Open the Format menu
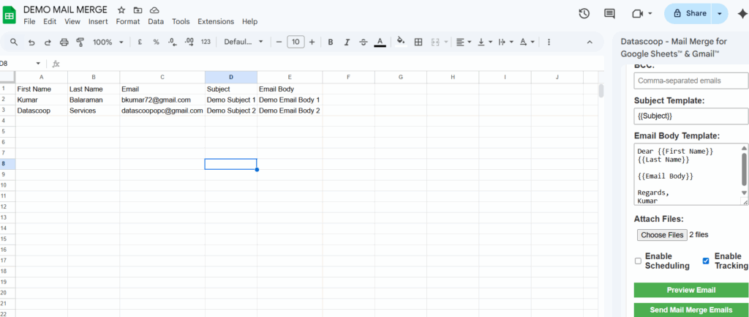 (127, 22)
